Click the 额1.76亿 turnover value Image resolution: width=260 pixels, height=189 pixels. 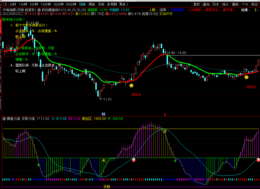[x=98, y=14]
